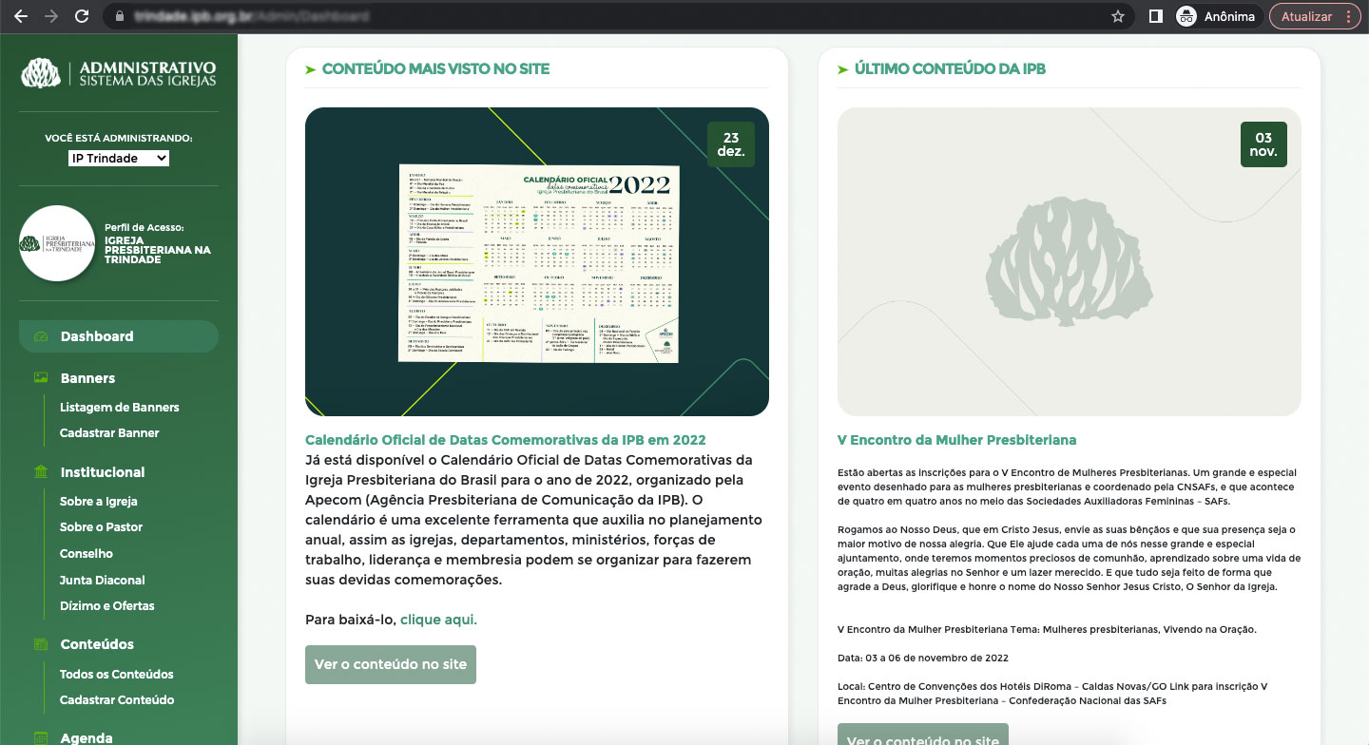The width and height of the screenshot is (1369, 745).
Task: Click the Institucional building icon
Action: click(x=41, y=472)
